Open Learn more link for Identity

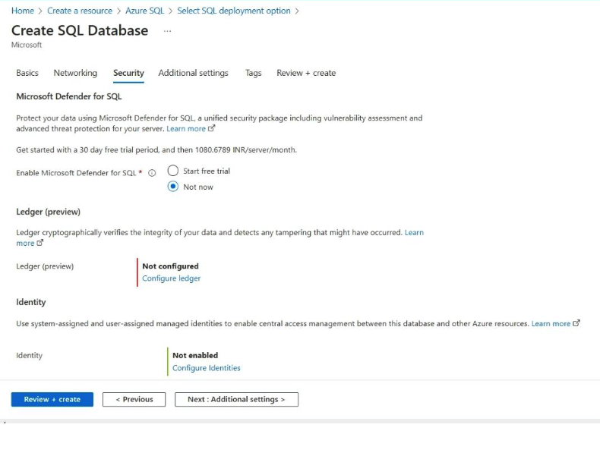556,324
